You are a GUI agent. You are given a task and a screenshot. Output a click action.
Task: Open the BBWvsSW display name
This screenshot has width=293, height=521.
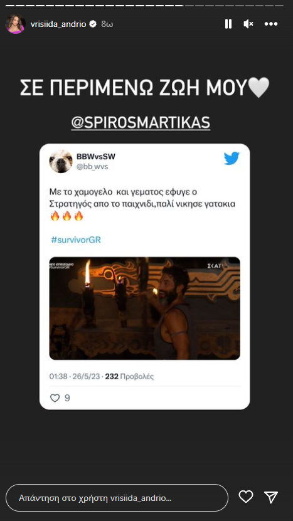96,157
